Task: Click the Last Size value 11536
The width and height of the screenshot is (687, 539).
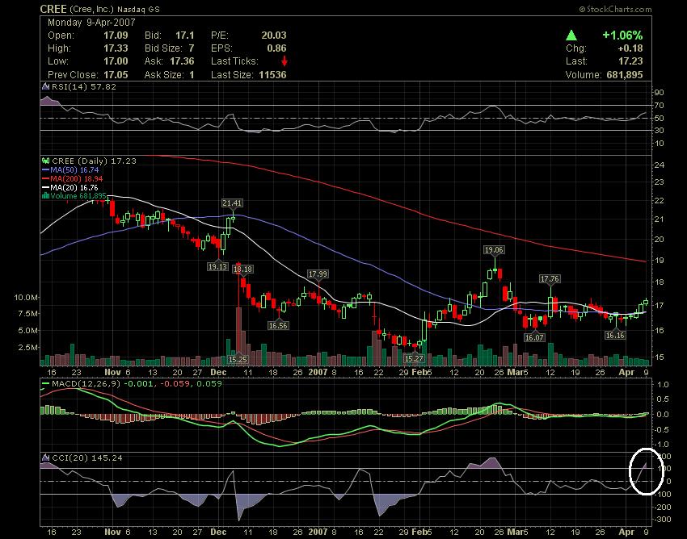Action: coord(272,75)
